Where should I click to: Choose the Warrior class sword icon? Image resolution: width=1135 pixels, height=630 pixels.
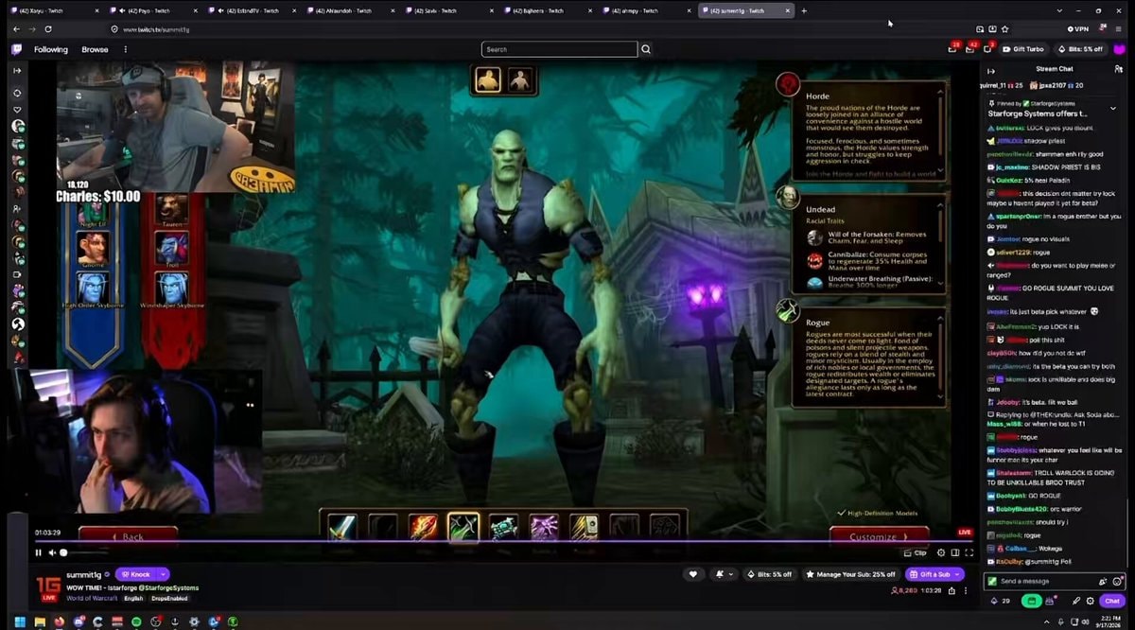341,528
